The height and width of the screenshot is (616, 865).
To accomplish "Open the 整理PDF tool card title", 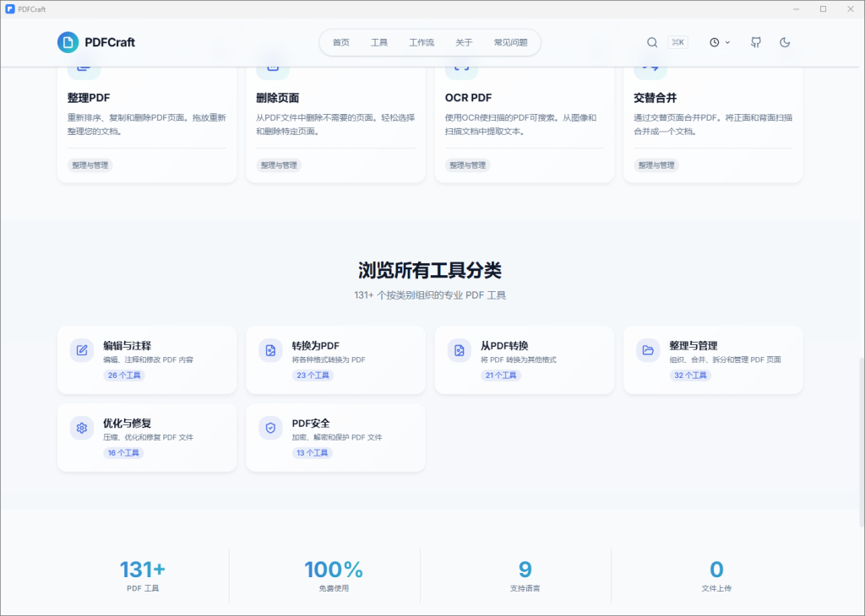I will 89,98.
